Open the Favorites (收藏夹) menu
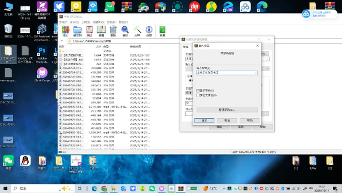The height and width of the screenshot is (193, 342). 99,22
